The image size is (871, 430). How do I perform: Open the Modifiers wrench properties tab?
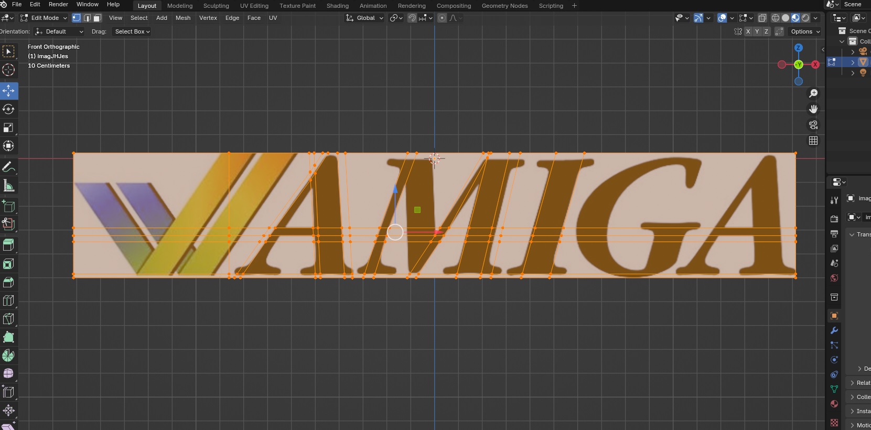tap(834, 330)
